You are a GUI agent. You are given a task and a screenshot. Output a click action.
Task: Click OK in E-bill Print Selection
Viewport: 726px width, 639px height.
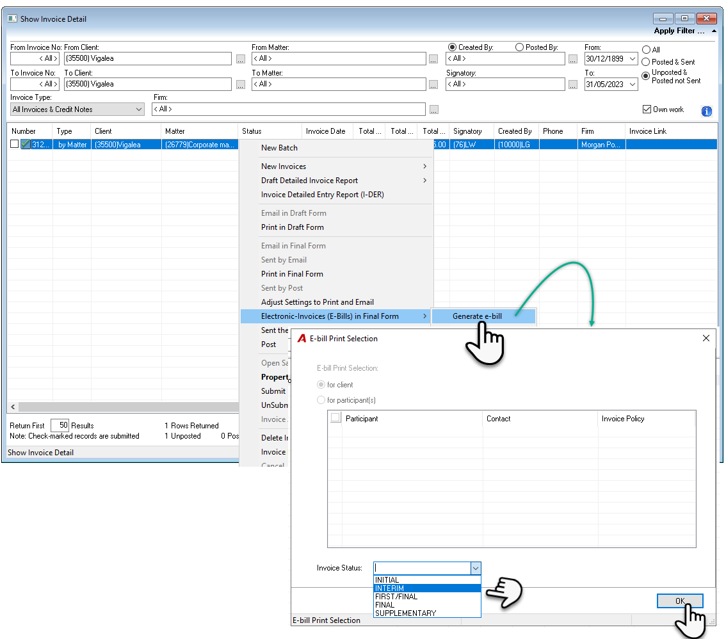[x=680, y=601]
